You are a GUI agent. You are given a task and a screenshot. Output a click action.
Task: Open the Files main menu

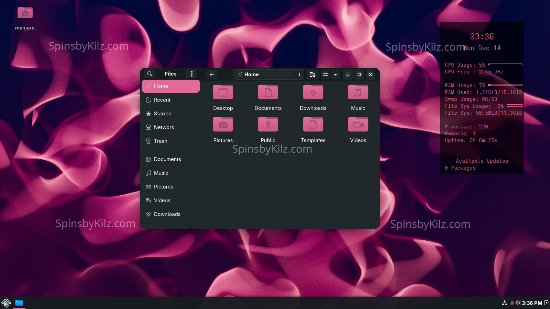tap(192, 74)
